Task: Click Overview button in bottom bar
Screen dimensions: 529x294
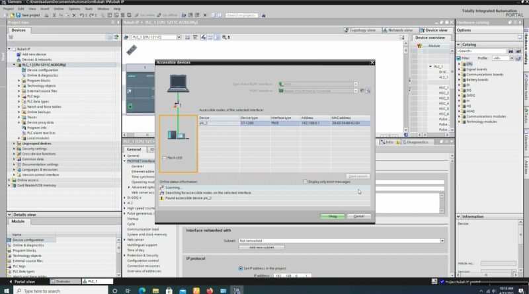Action: [x=65, y=281]
